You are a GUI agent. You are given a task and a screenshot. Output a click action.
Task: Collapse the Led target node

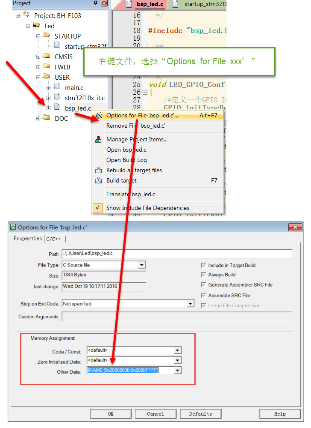coord(28,26)
